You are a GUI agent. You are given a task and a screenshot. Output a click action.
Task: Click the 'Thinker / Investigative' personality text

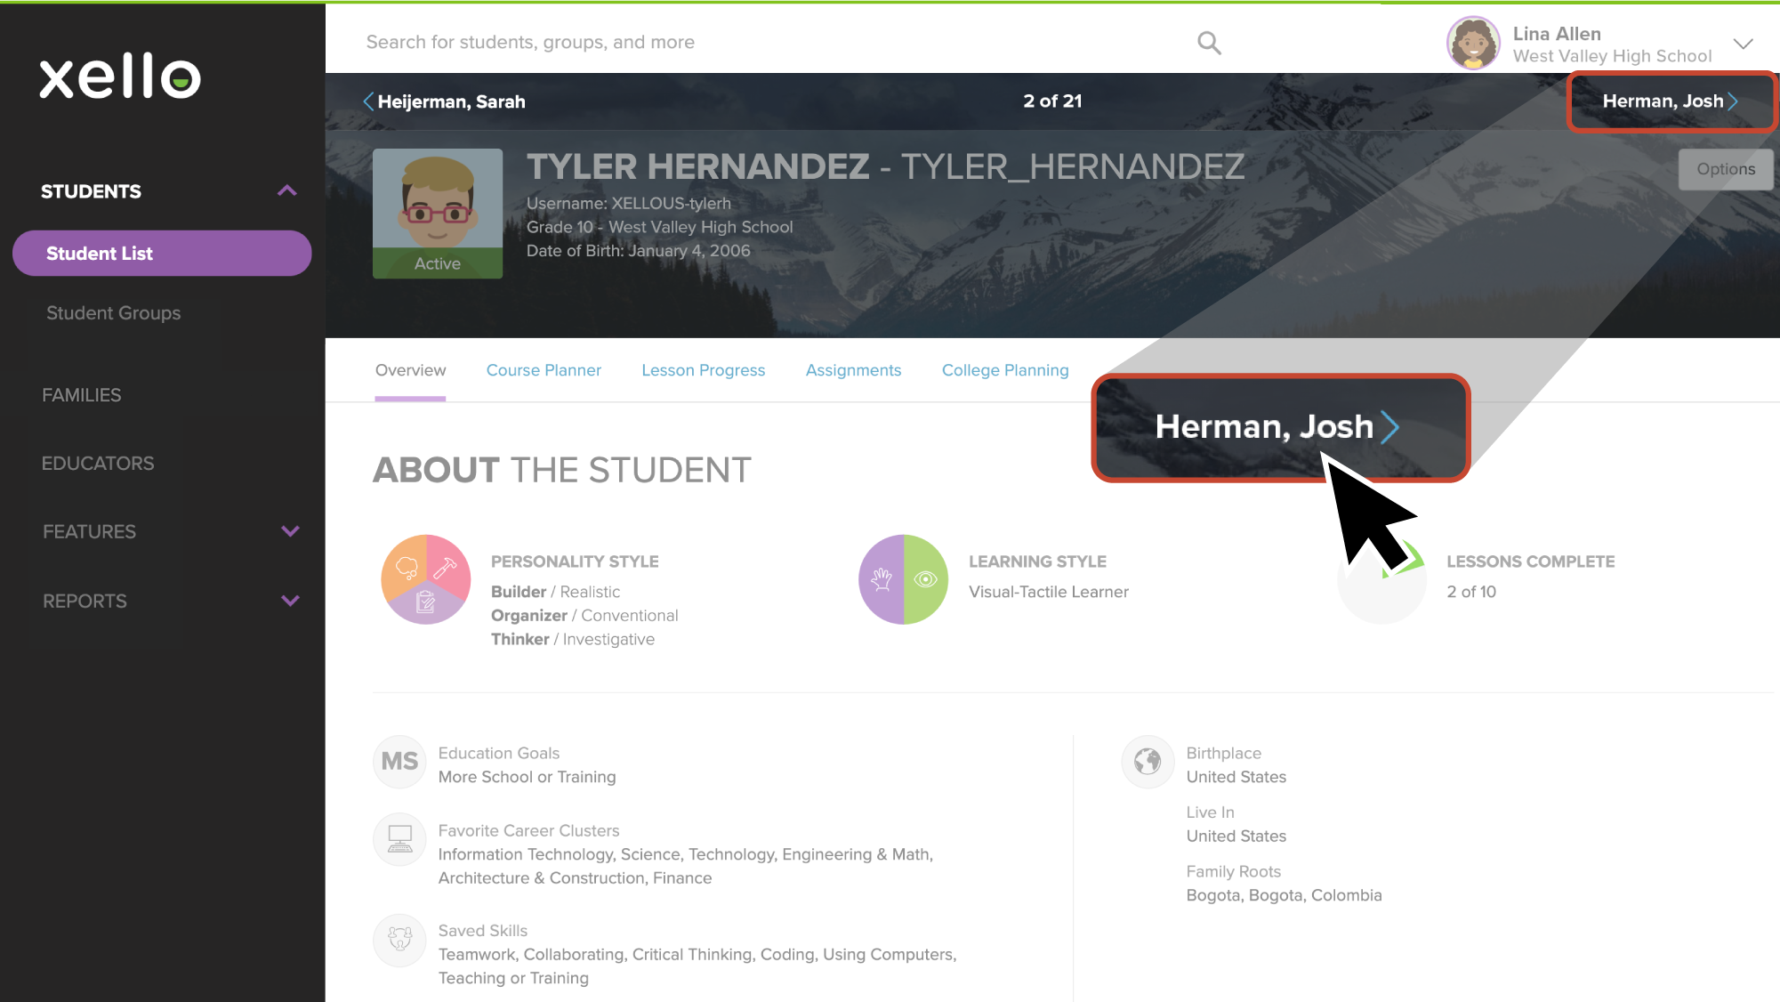click(572, 639)
